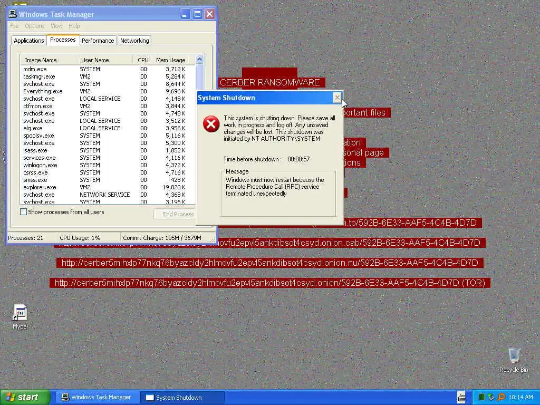540x405 pixels.
Task: Click the process list vertical scrollbar track
Action: click(199, 78)
